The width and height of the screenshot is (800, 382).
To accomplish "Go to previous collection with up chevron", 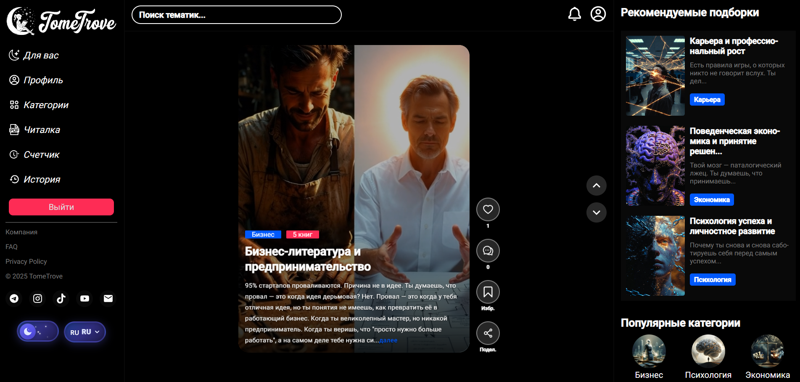I will tap(596, 186).
